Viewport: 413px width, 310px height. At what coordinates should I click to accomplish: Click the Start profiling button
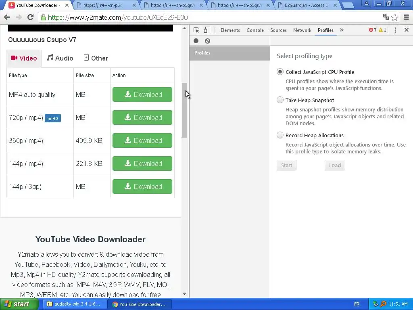pyautogui.click(x=287, y=165)
